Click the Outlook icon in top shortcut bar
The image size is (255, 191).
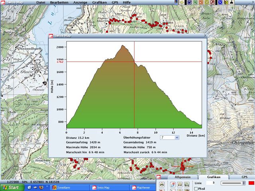(x=207, y=2)
